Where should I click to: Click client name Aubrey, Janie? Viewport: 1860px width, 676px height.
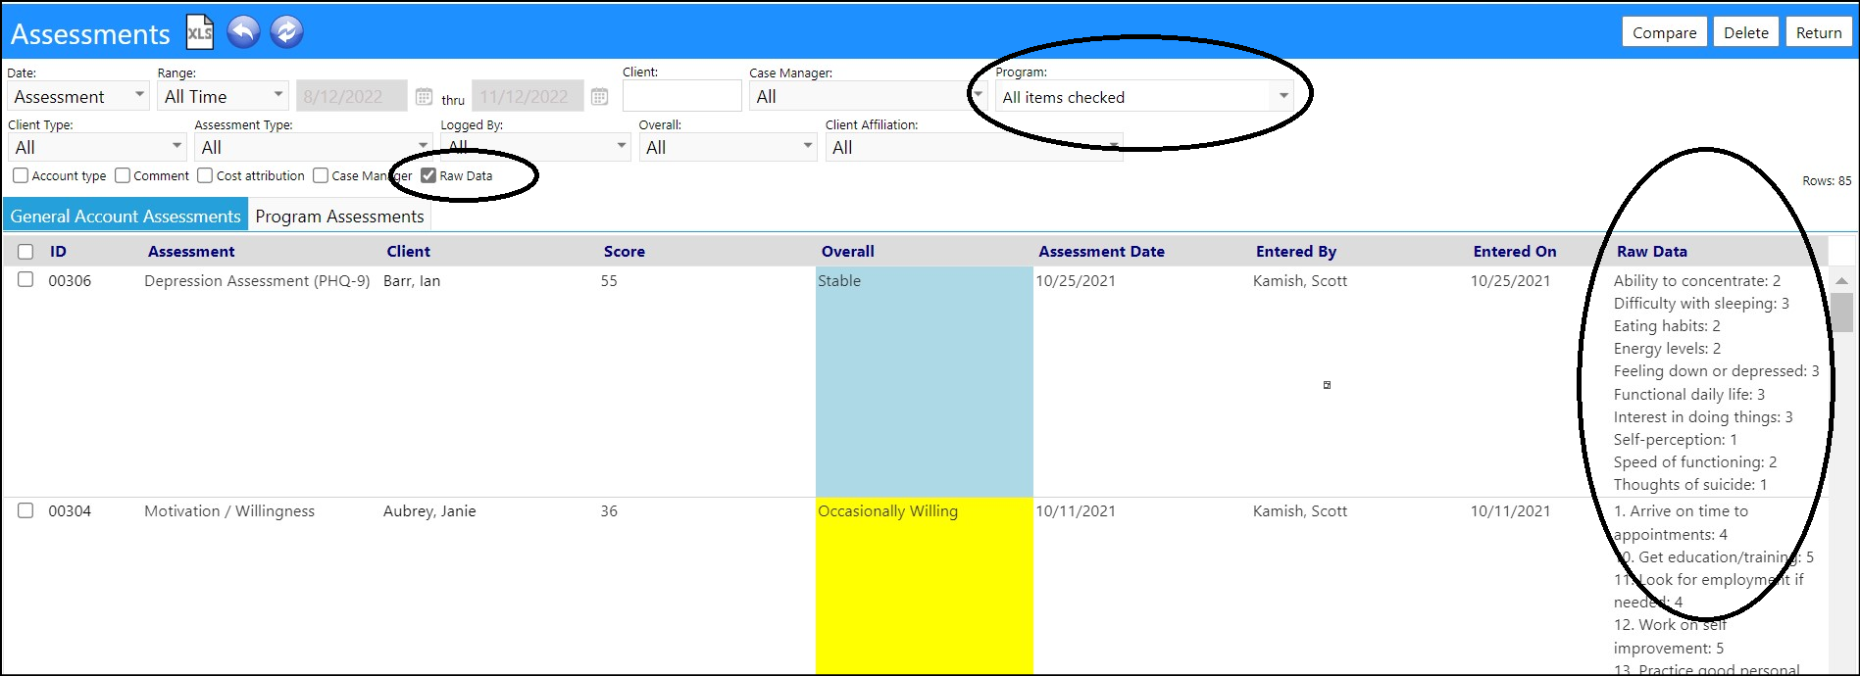pos(429,511)
